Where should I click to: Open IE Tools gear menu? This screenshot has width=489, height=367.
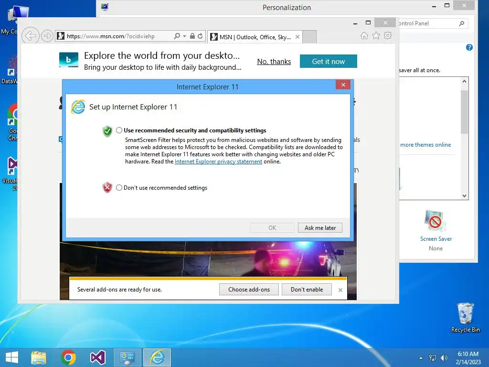(x=388, y=35)
